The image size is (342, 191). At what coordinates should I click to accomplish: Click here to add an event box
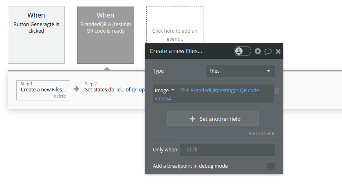pyautogui.click(x=174, y=35)
